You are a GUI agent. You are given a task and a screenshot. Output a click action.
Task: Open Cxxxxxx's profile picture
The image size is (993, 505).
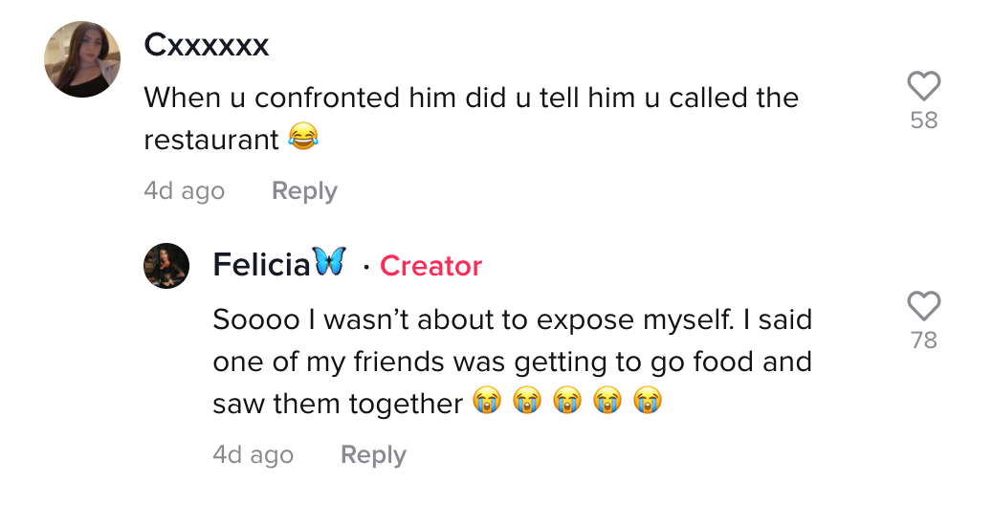click(x=82, y=59)
